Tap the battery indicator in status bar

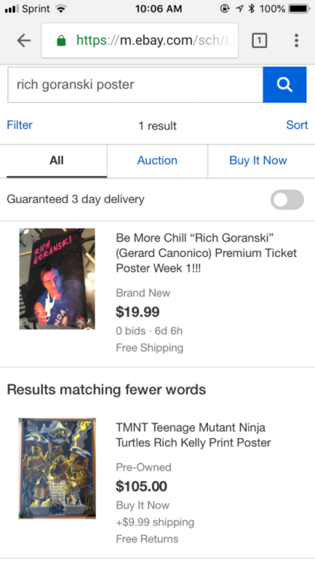click(299, 8)
